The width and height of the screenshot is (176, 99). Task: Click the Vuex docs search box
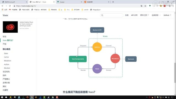tap(112, 15)
